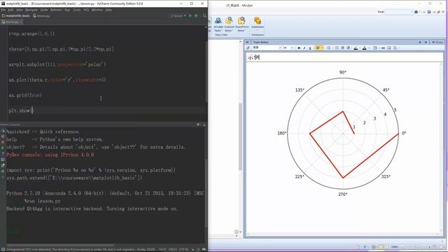This screenshot has height=252, width=448.
Task: Click SharePoint Items ribbon button
Action: (241, 24)
